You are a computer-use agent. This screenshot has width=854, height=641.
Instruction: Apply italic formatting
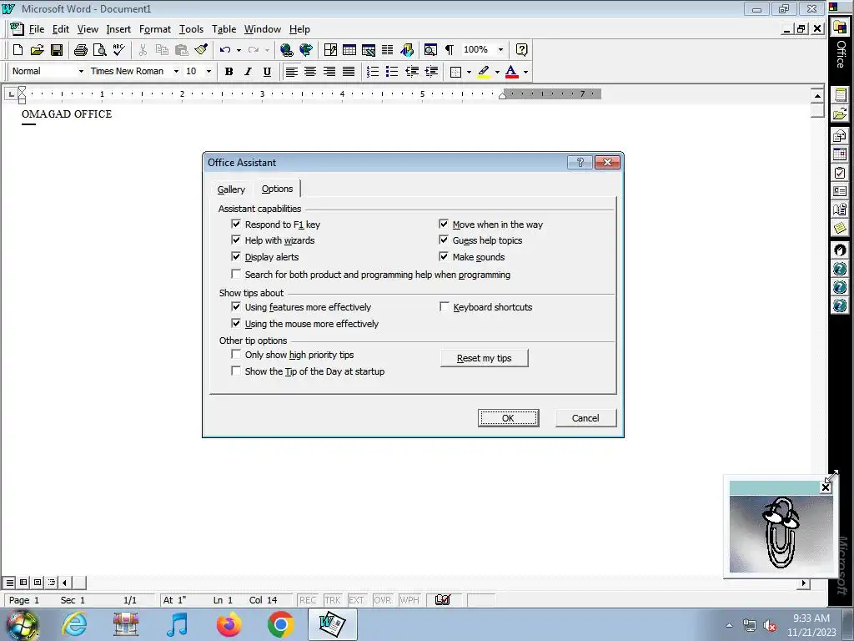tap(248, 72)
